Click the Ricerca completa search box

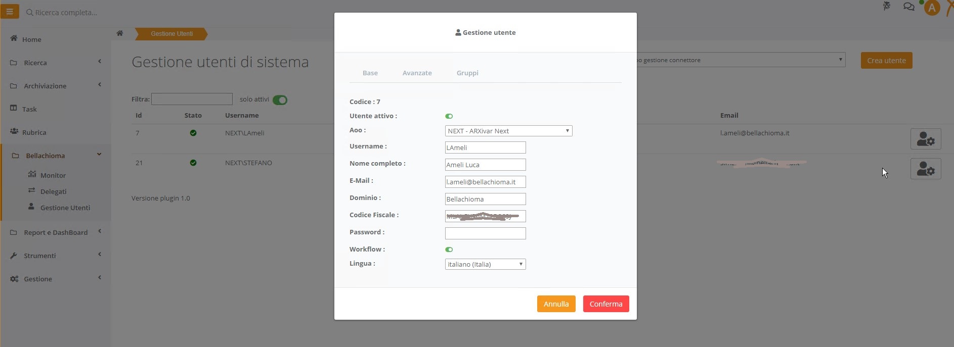[x=66, y=12]
